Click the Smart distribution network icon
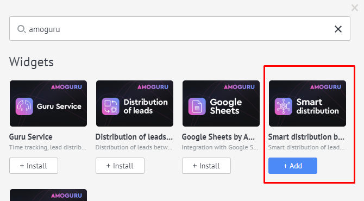 tap(284, 106)
